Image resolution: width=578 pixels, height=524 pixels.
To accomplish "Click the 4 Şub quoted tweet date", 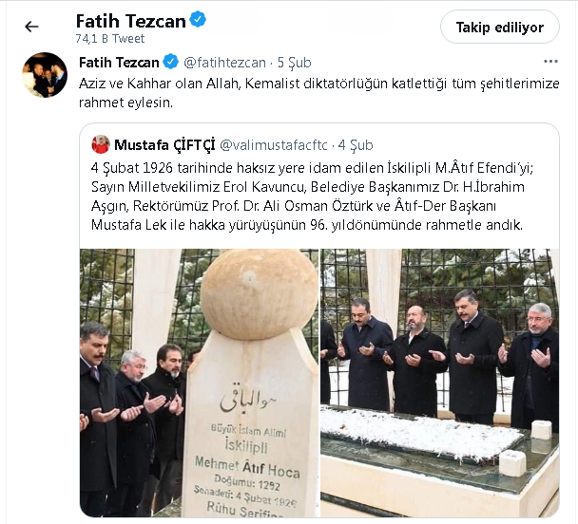I will point(356,145).
